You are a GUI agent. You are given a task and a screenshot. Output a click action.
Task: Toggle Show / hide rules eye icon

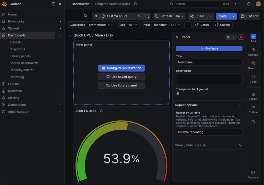pyautogui.click(x=205, y=145)
